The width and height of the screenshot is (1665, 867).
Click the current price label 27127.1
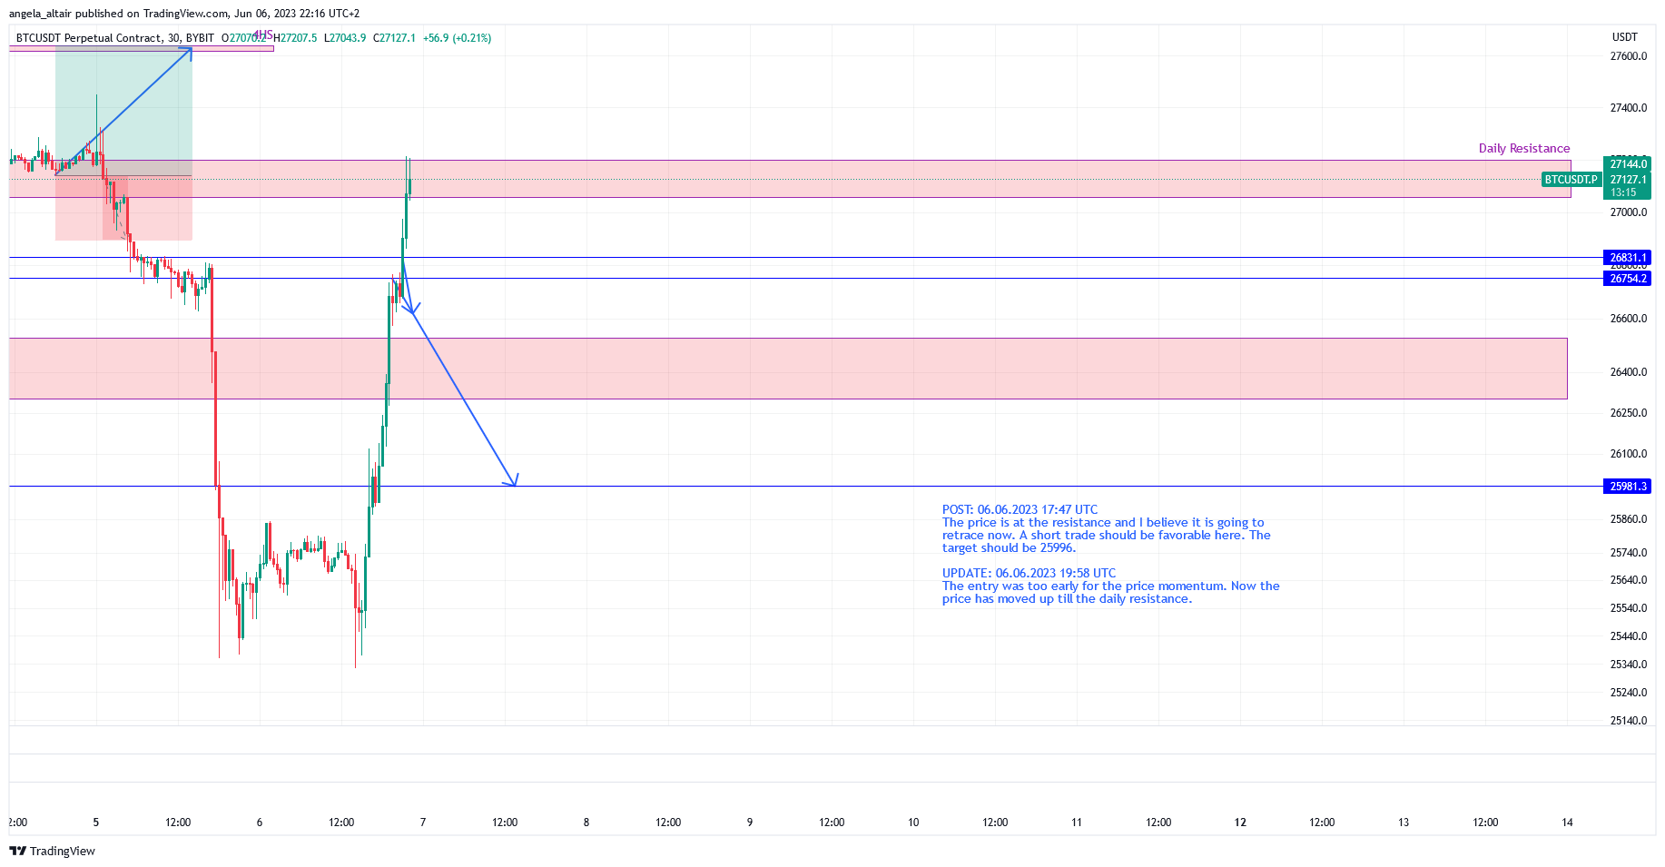(1628, 180)
